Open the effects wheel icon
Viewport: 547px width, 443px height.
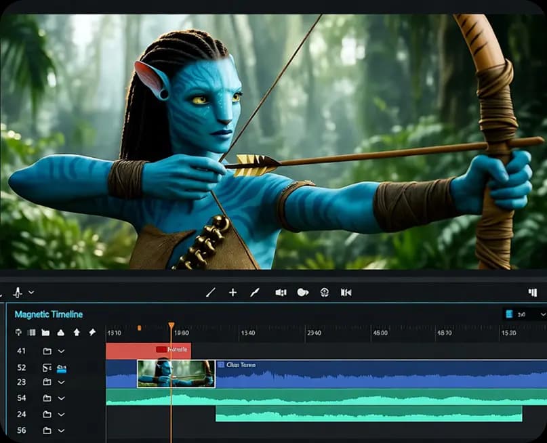click(325, 292)
